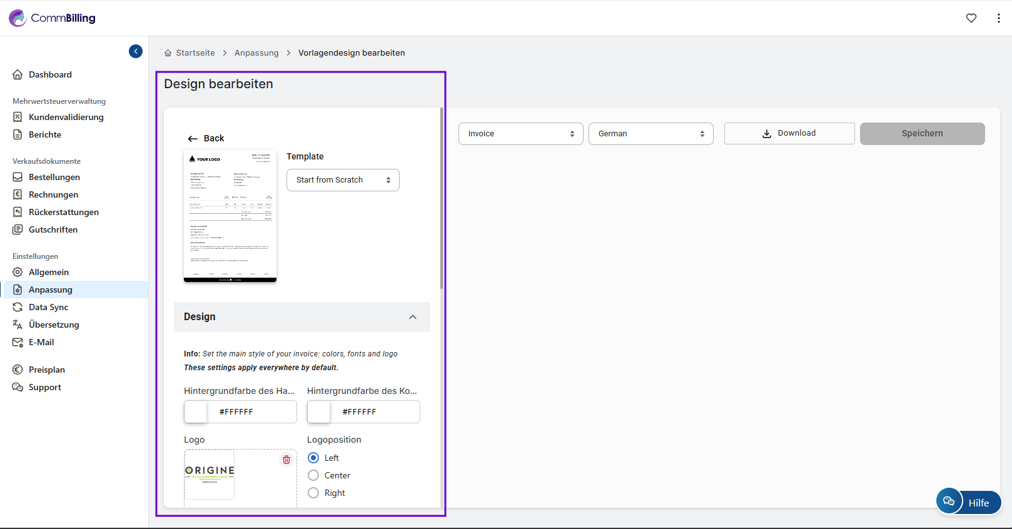This screenshot has width=1012, height=529.
Task: Click the header background color swatch
Action: click(x=196, y=412)
